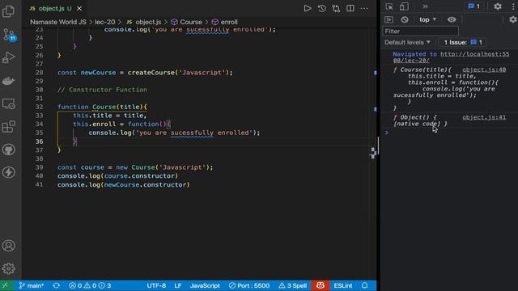Open the Remote Explorer view

9,104
